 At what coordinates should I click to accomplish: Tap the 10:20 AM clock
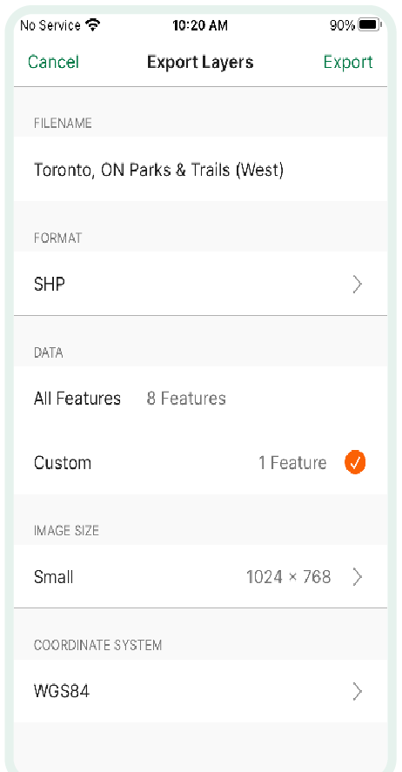[x=200, y=25]
